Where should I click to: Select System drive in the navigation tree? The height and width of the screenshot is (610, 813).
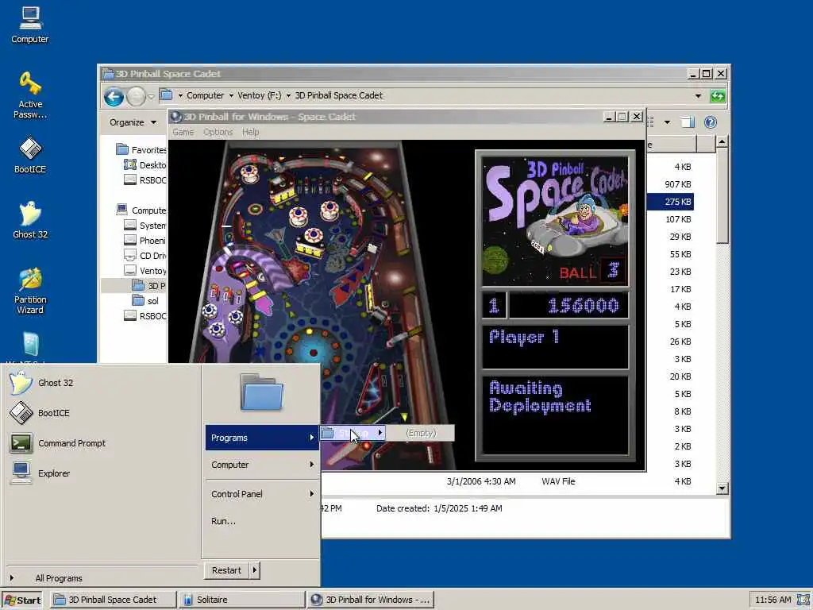[145, 226]
